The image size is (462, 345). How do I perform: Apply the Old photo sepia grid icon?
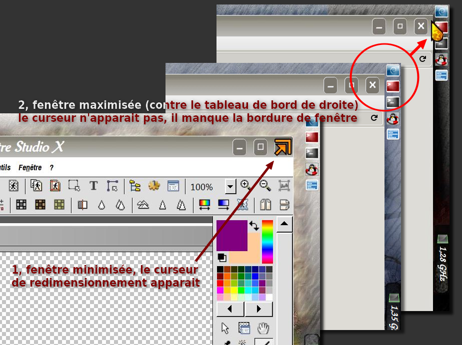coord(40,204)
